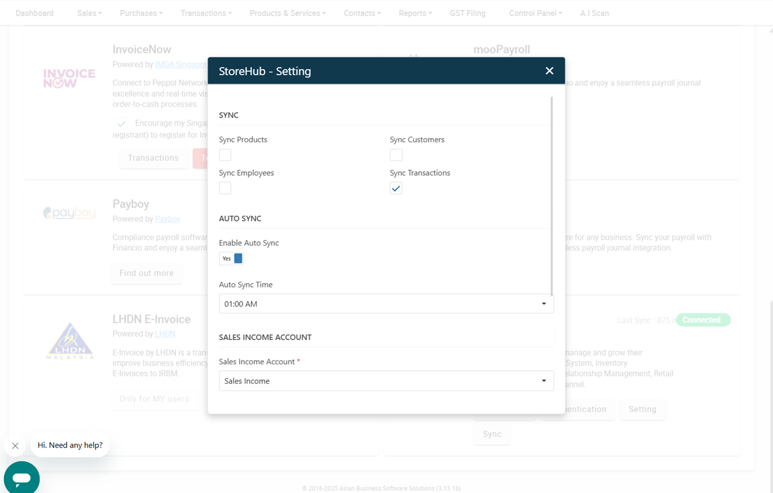Click the InvoiceNow logo
The height and width of the screenshot is (493, 773).
point(69,78)
